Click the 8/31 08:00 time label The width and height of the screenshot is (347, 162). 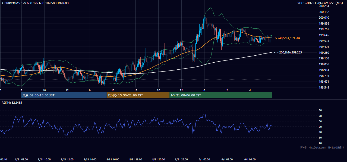[x=21, y=160]
